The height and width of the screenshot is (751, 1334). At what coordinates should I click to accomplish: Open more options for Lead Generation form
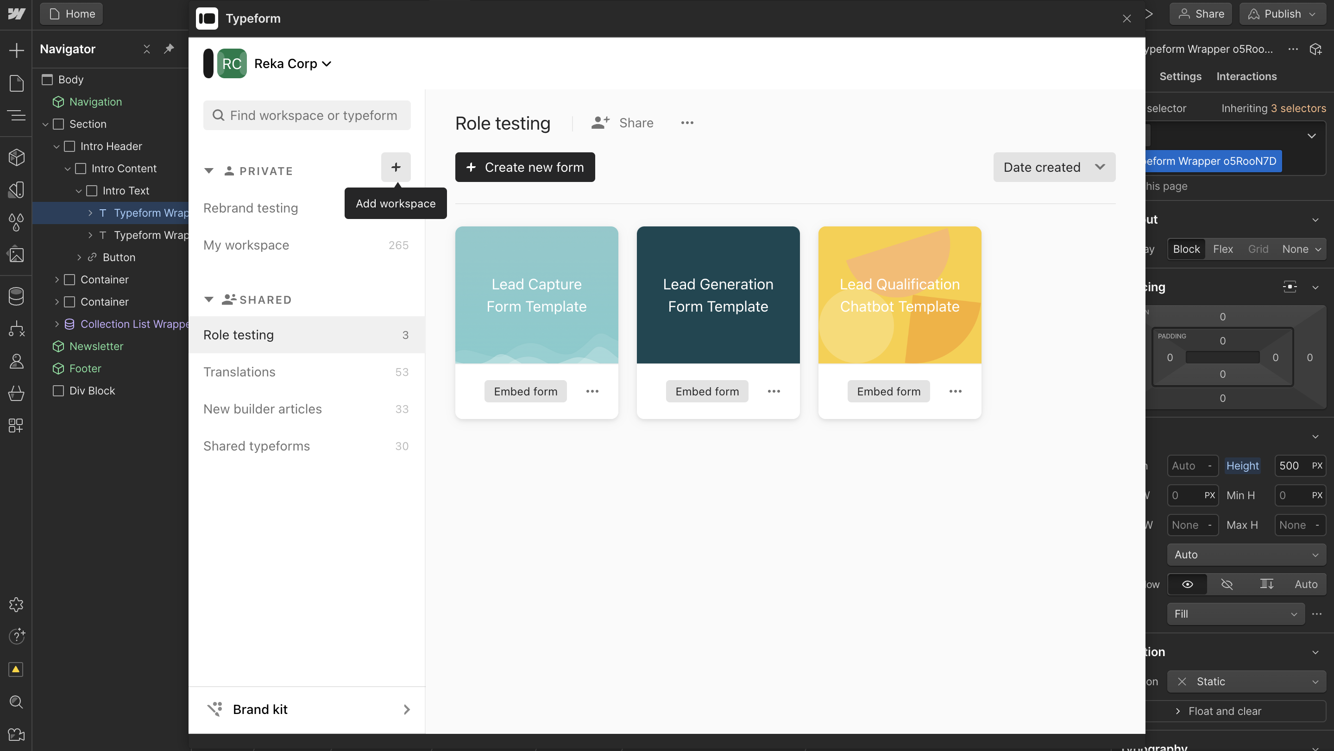(x=774, y=391)
